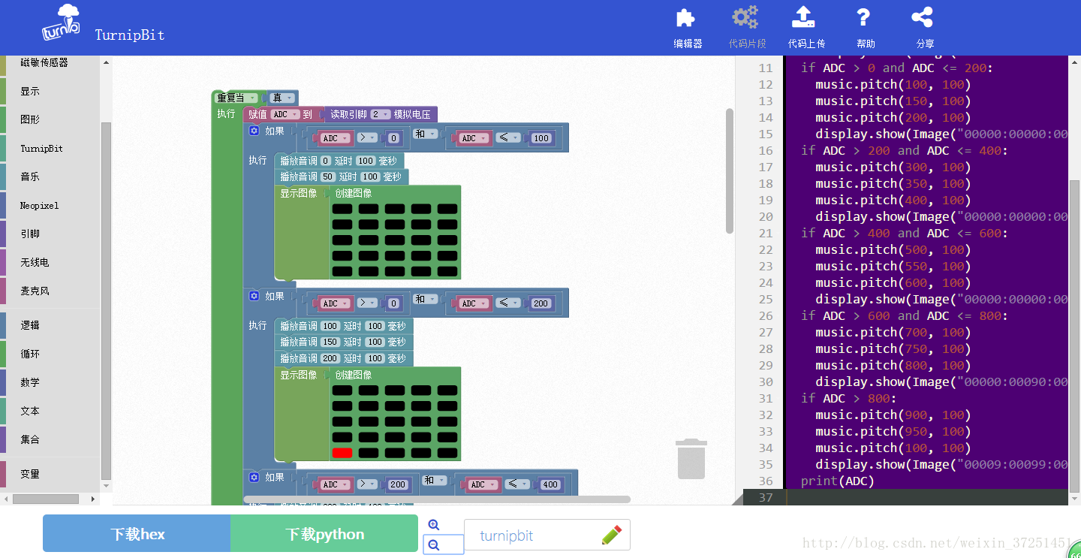Viewport: 1081px width, 558px height.
Task: Toggle top-right LED cell of the second image grid
Action: point(447,391)
